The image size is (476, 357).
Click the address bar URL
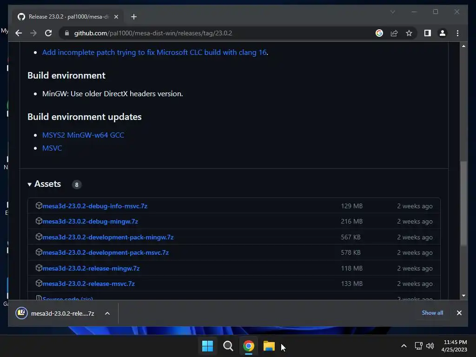(153, 33)
